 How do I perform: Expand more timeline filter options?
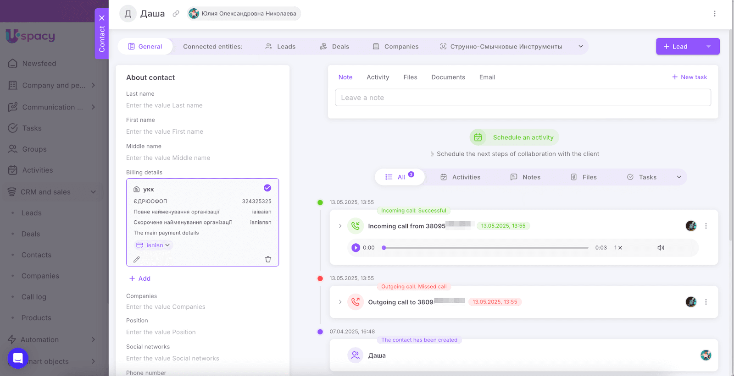[679, 177]
